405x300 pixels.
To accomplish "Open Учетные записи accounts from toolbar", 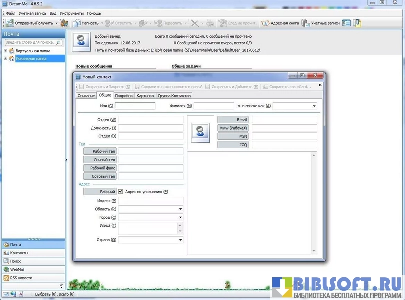I will 305,23.
